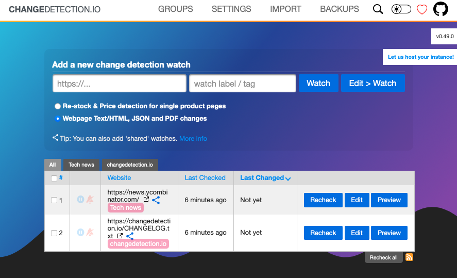
Task: Preview the CHANGELOG.txt watch
Action: point(389,233)
